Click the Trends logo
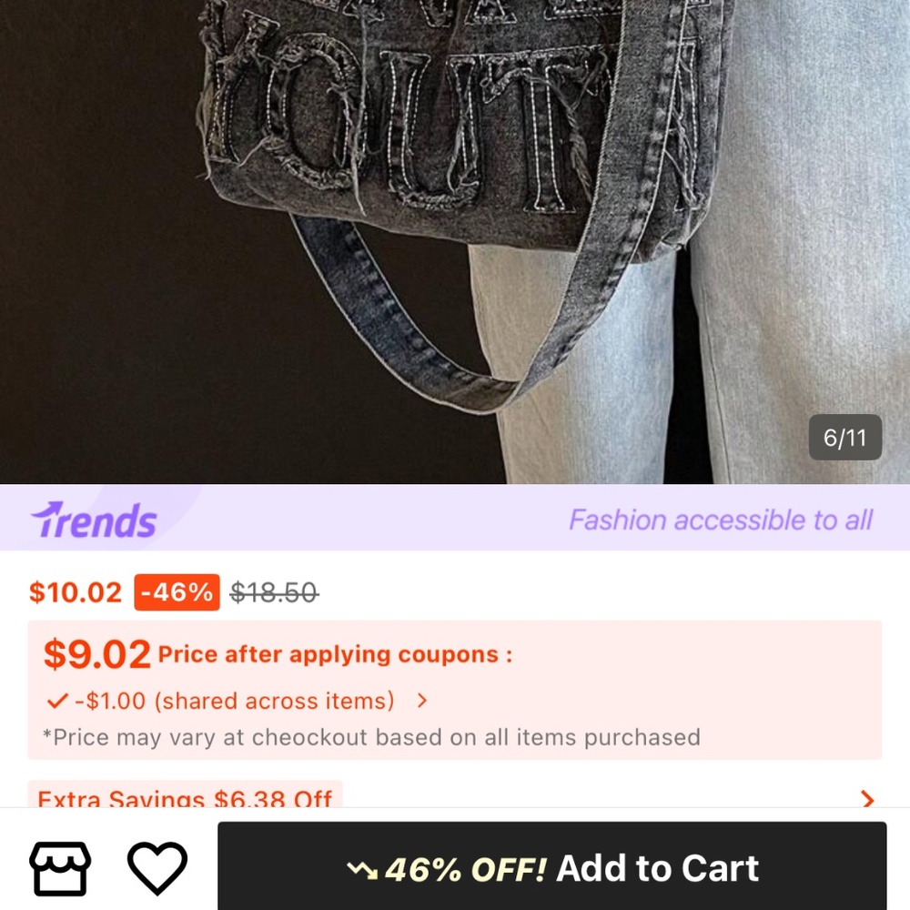Screen dimensions: 910x910 94,520
